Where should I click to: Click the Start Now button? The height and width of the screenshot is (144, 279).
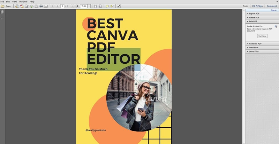(262, 36)
